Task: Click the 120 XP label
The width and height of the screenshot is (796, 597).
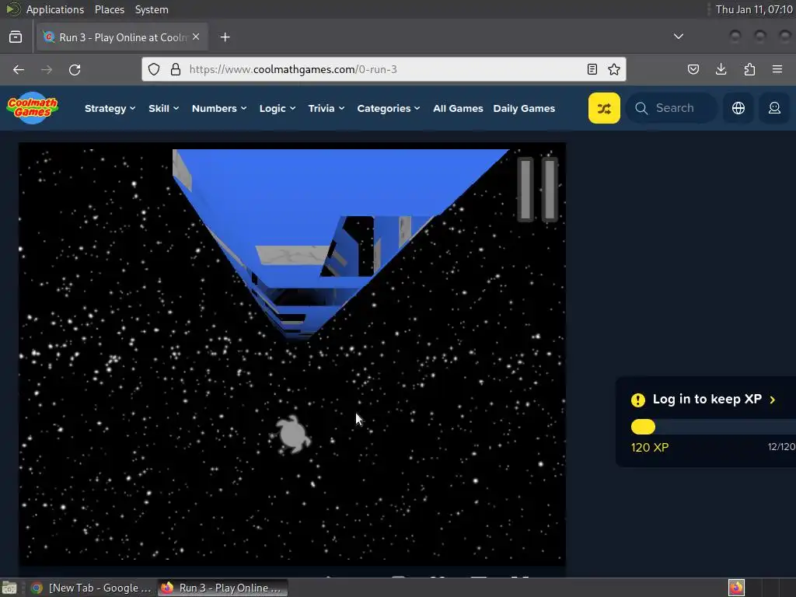Action: (650, 447)
